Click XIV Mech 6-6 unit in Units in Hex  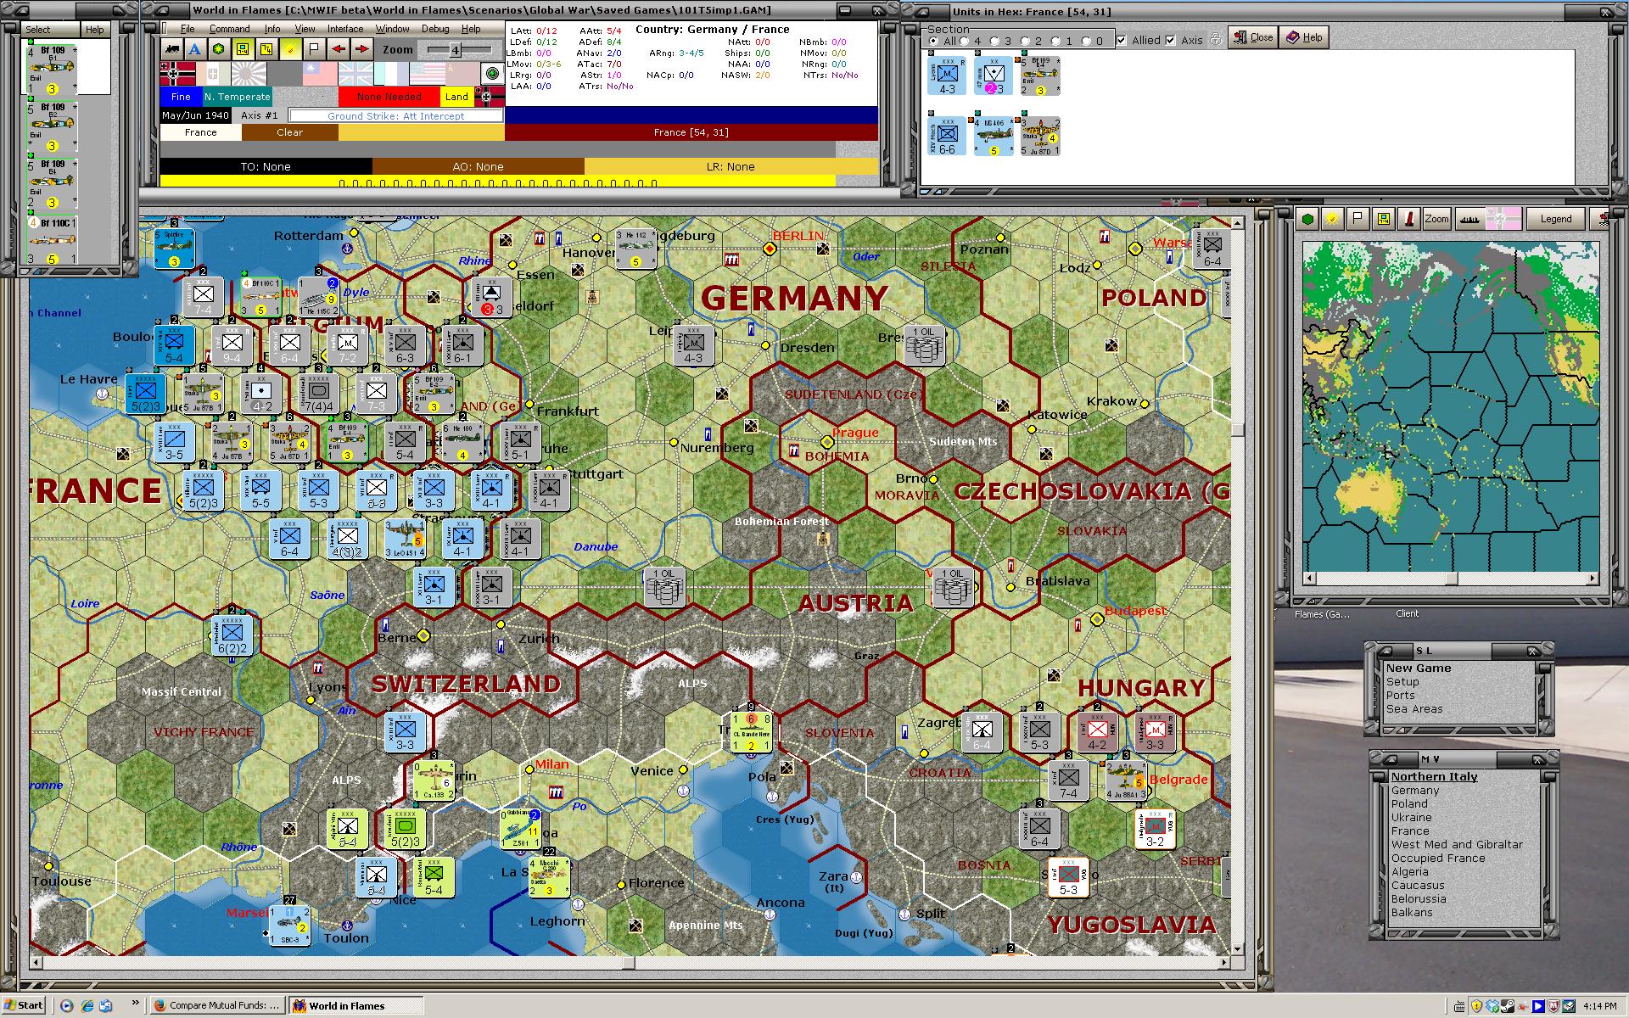click(x=947, y=136)
